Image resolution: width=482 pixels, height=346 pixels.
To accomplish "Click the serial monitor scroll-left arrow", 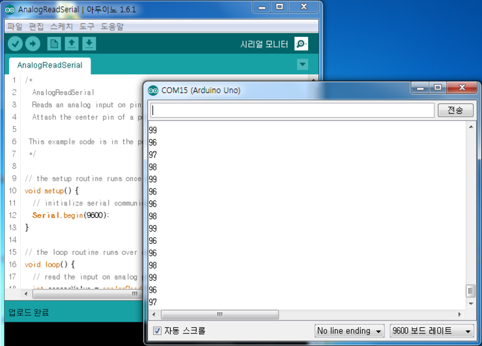I will 154,314.
